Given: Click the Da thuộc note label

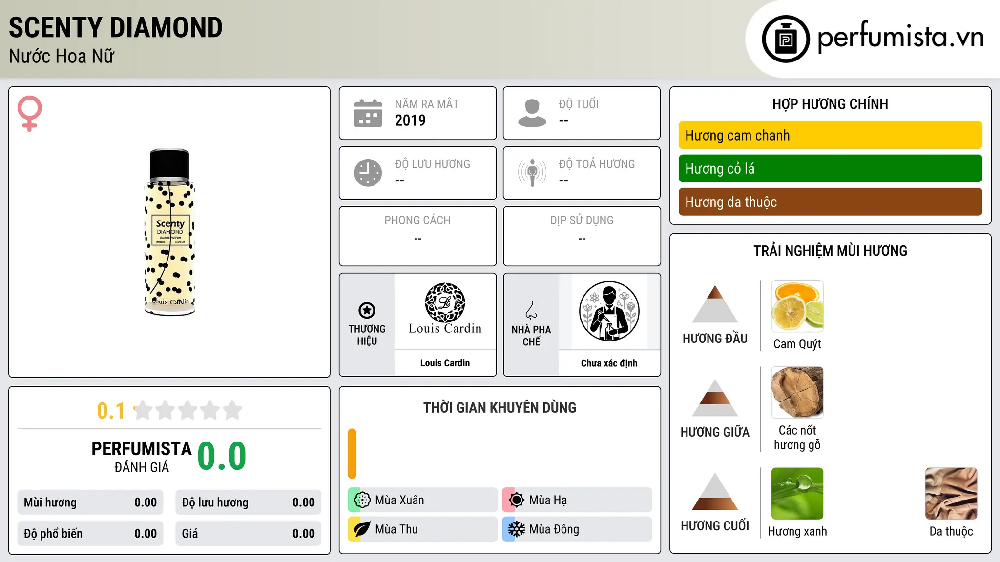Looking at the screenshot, I should [x=951, y=531].
